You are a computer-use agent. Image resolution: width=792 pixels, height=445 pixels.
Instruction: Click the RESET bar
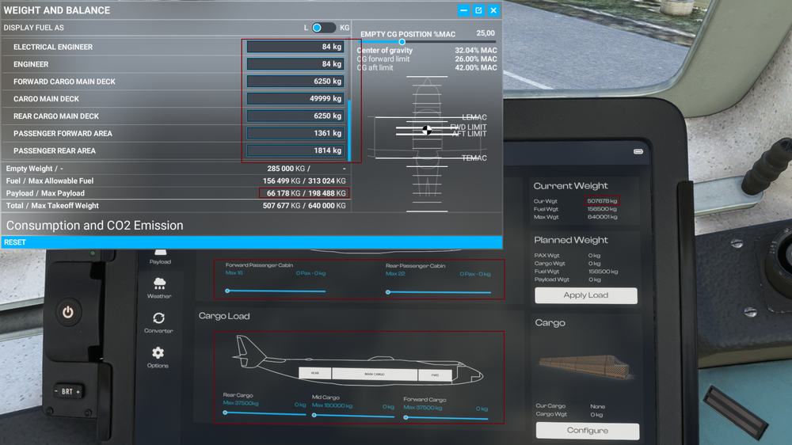pos(251,242)
